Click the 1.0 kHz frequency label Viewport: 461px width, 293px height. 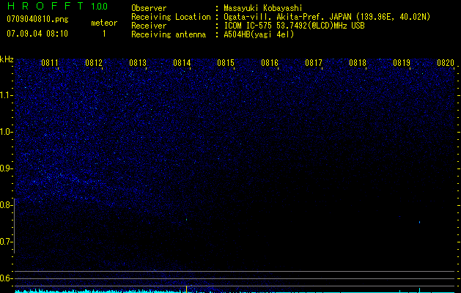[x=6, y=132]
